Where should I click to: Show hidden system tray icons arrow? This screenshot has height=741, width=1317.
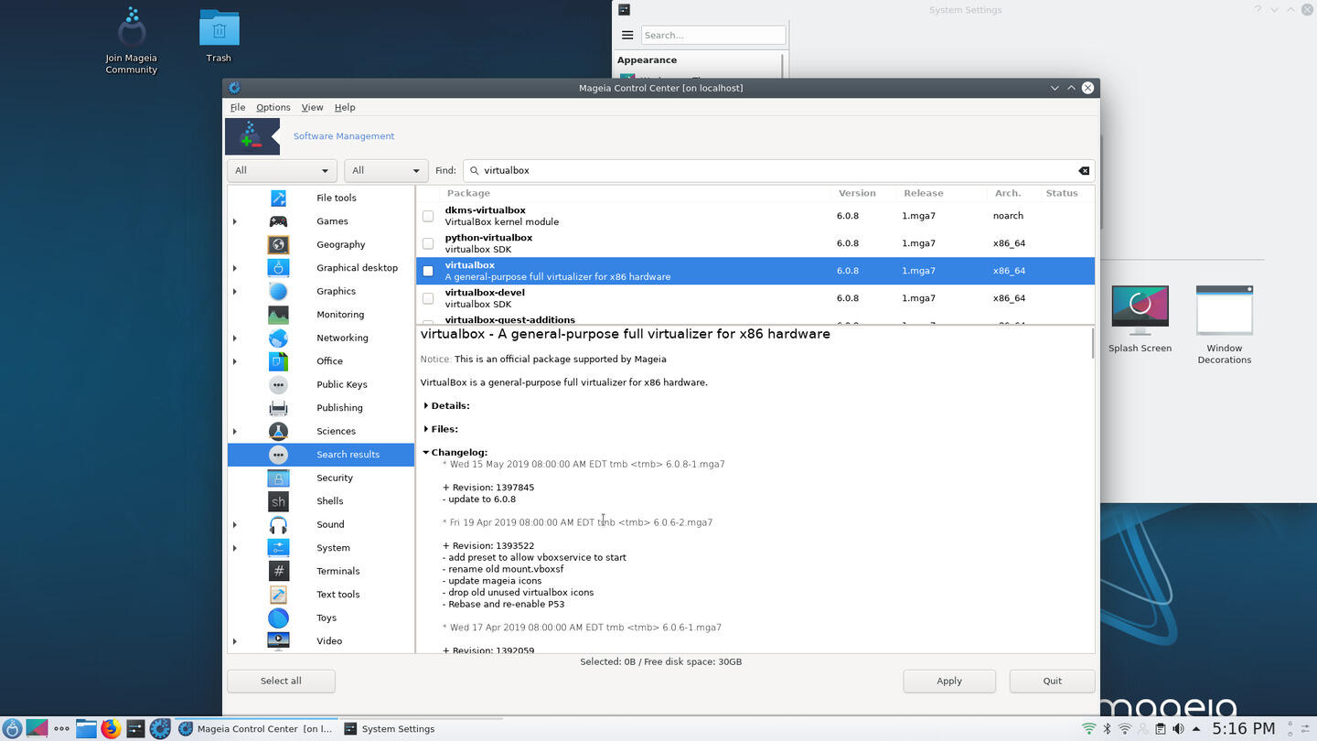click(x=1196, y=729)
